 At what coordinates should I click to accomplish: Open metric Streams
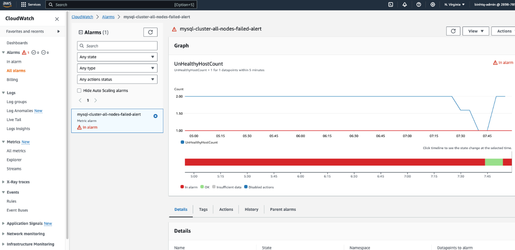coord(14,169)
